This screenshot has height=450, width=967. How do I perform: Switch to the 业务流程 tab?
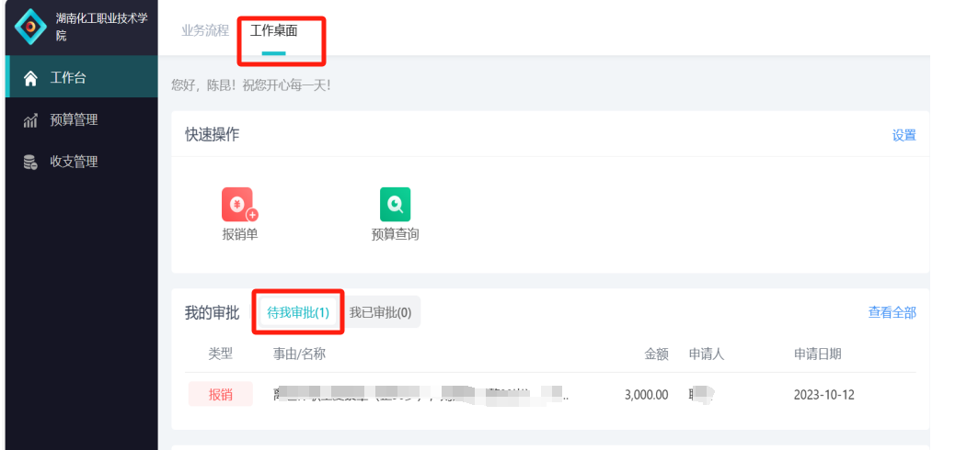coord(205,31)
